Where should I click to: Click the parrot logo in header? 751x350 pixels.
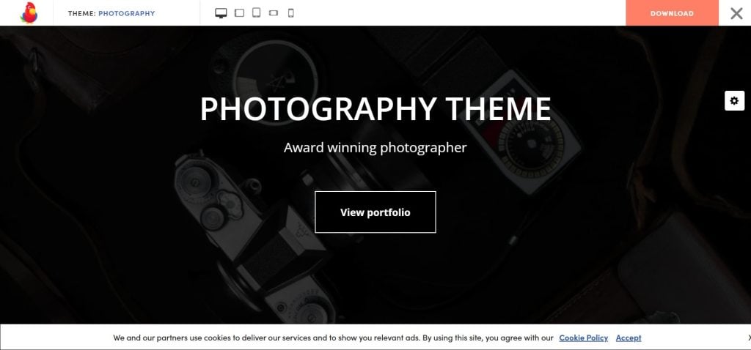click(29, 13)
